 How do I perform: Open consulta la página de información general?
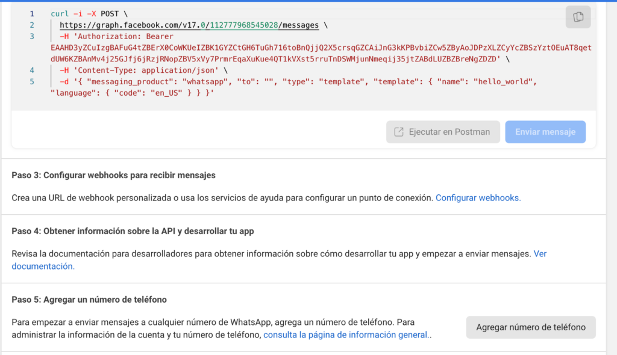(347, 335)
